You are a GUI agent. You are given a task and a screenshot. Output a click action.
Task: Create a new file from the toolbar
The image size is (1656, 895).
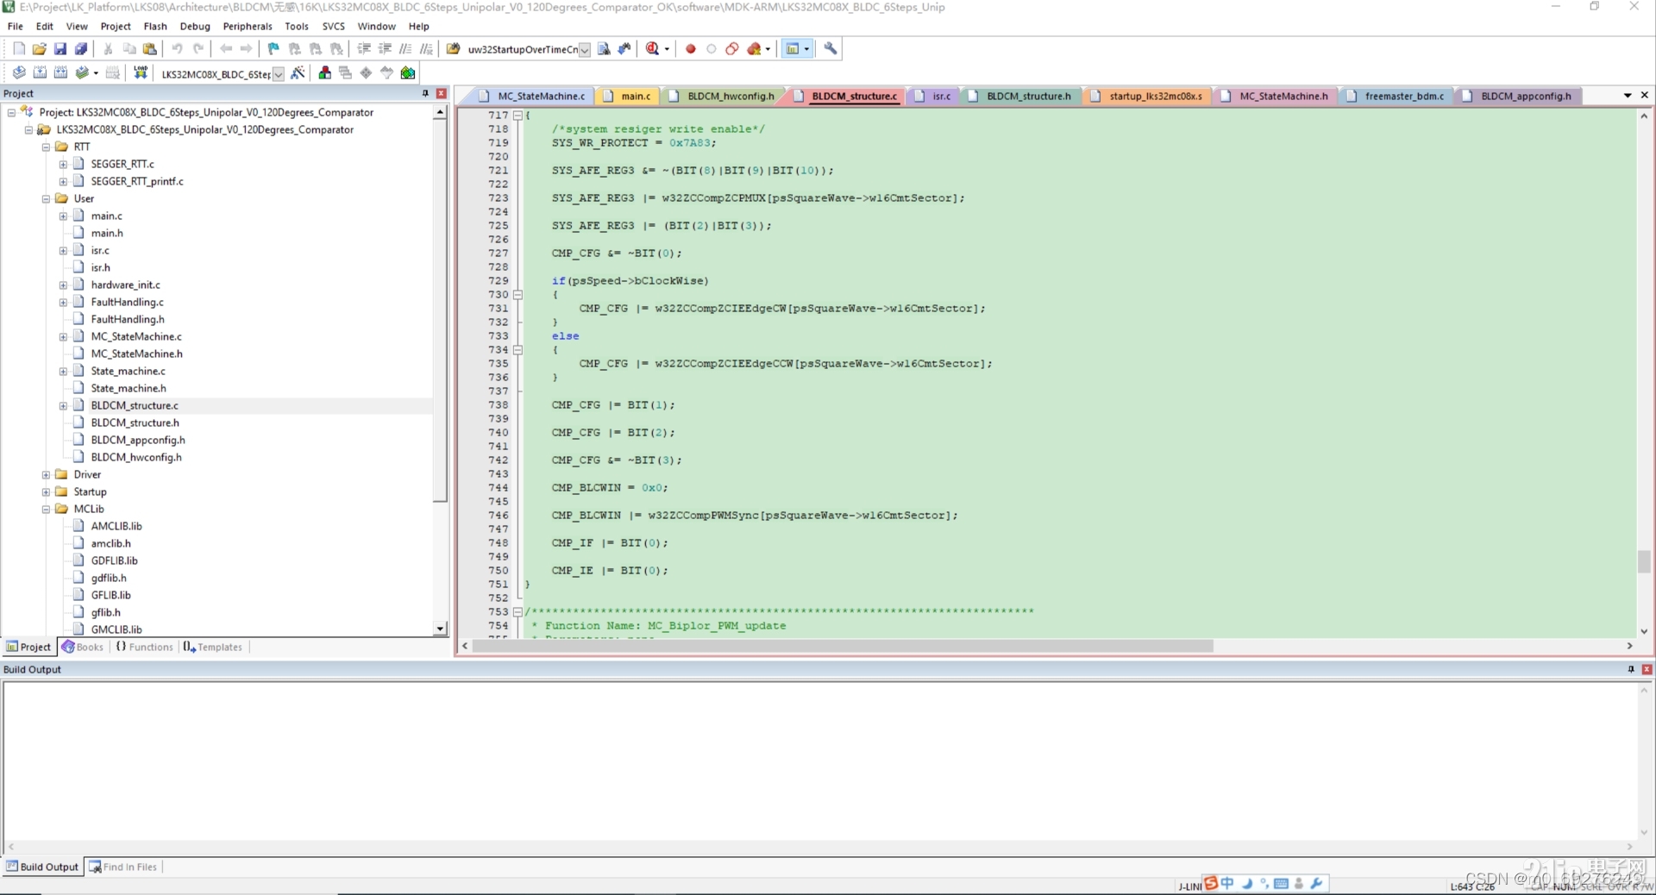[19, 49]
